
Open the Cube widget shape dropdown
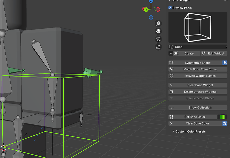198,47
